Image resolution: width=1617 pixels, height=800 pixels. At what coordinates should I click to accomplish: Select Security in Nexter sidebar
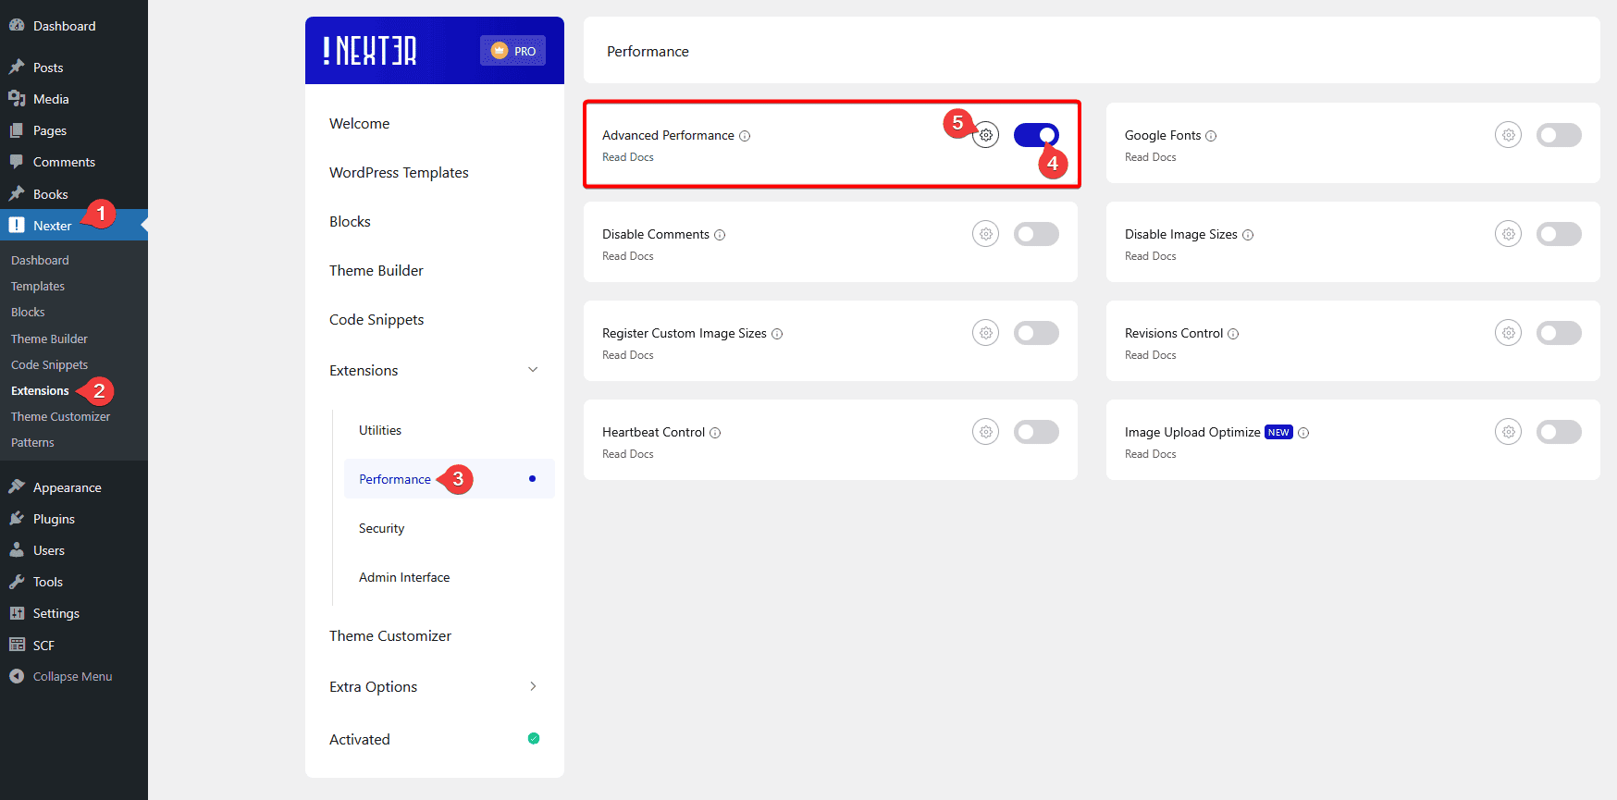click(x=381, y=528)
